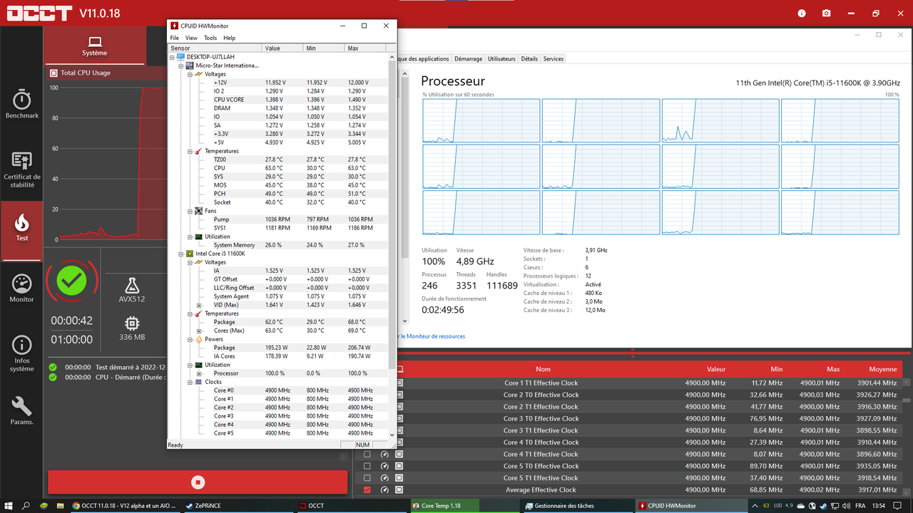
Task: Open taskbar search magnifier
Action: 26,505
